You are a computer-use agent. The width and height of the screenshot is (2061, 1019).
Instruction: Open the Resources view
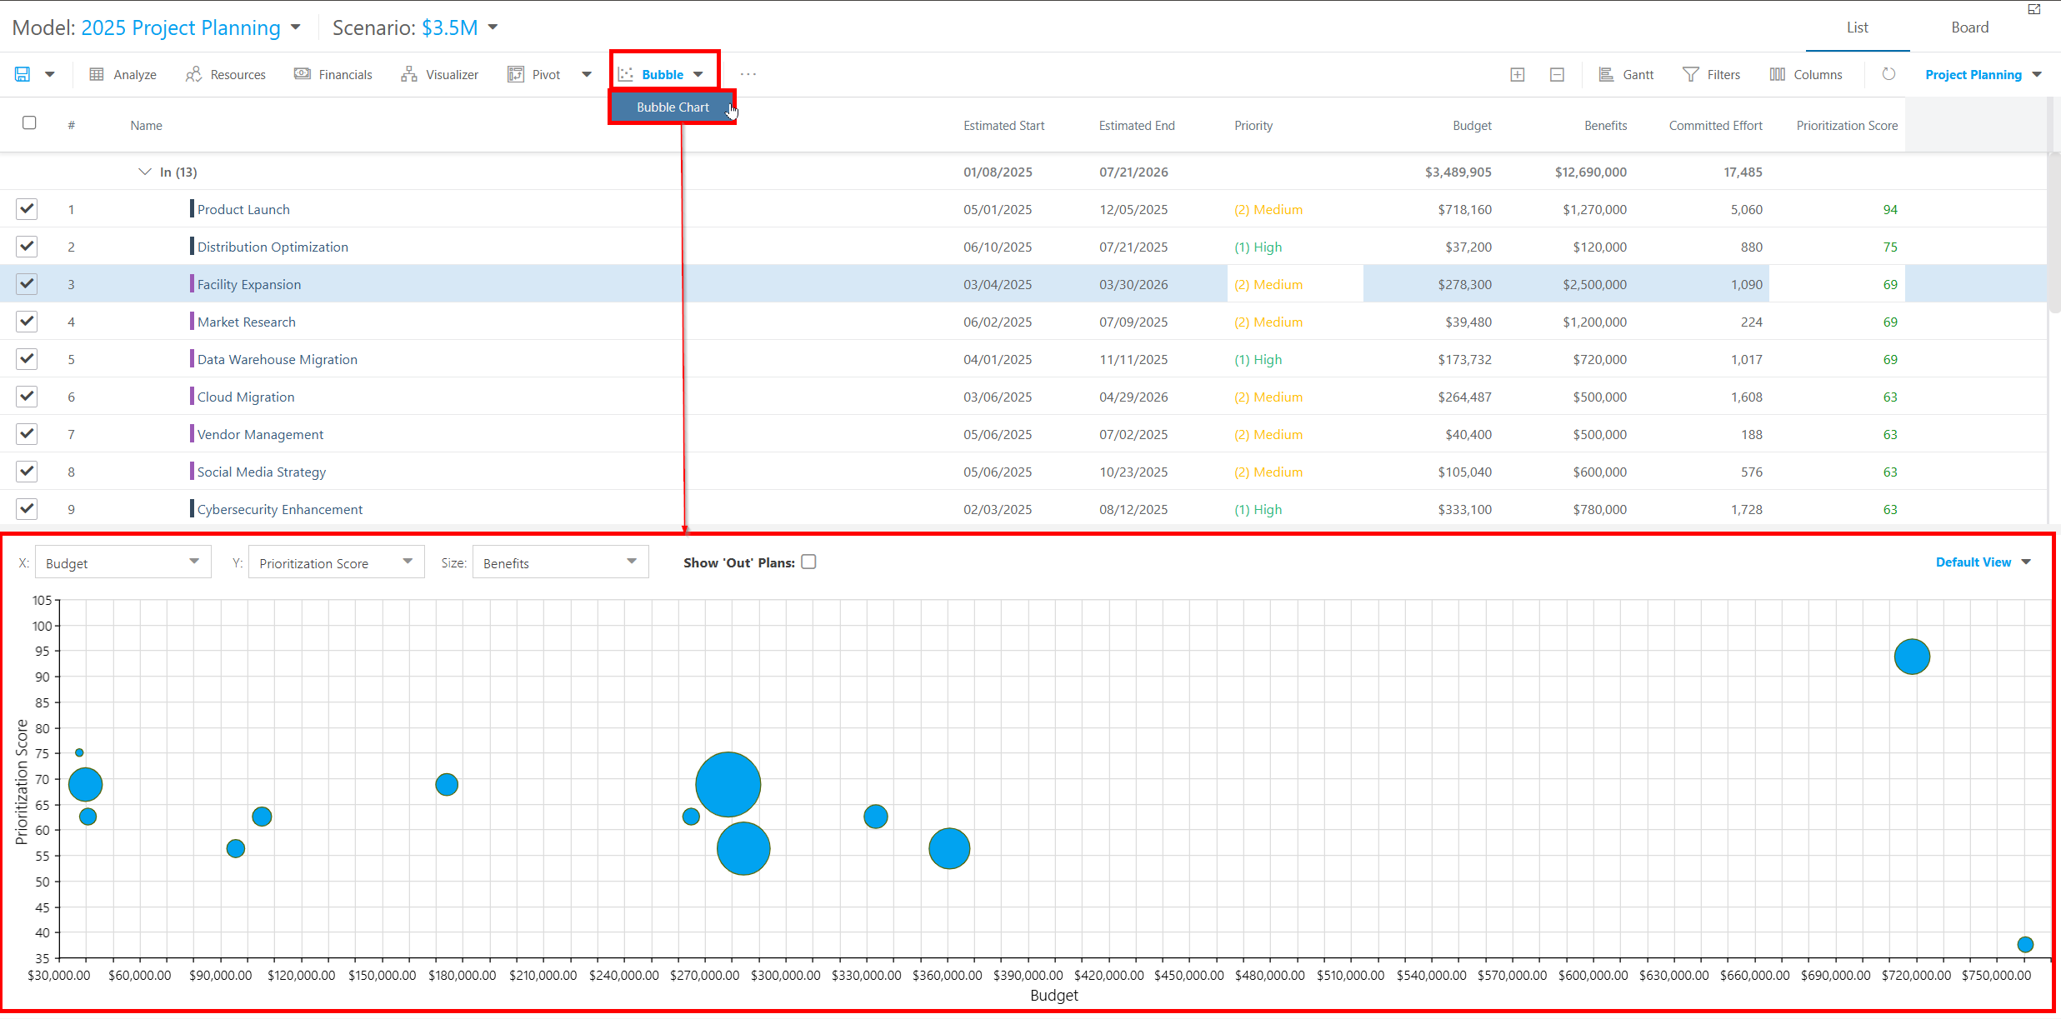coord(226,74)
